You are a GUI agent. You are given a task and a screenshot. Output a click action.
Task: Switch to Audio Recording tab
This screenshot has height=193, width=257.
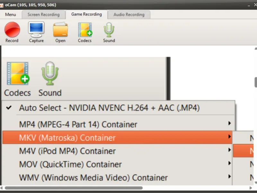click(x=129, y=14)
